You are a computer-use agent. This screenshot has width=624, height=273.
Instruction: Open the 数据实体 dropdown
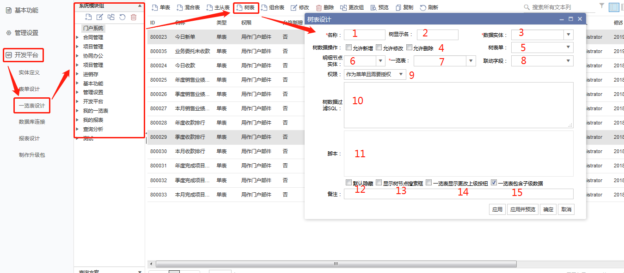(x=568, y=35)
